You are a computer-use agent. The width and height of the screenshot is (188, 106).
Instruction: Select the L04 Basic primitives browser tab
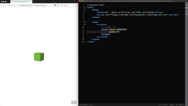pos(20,2)
